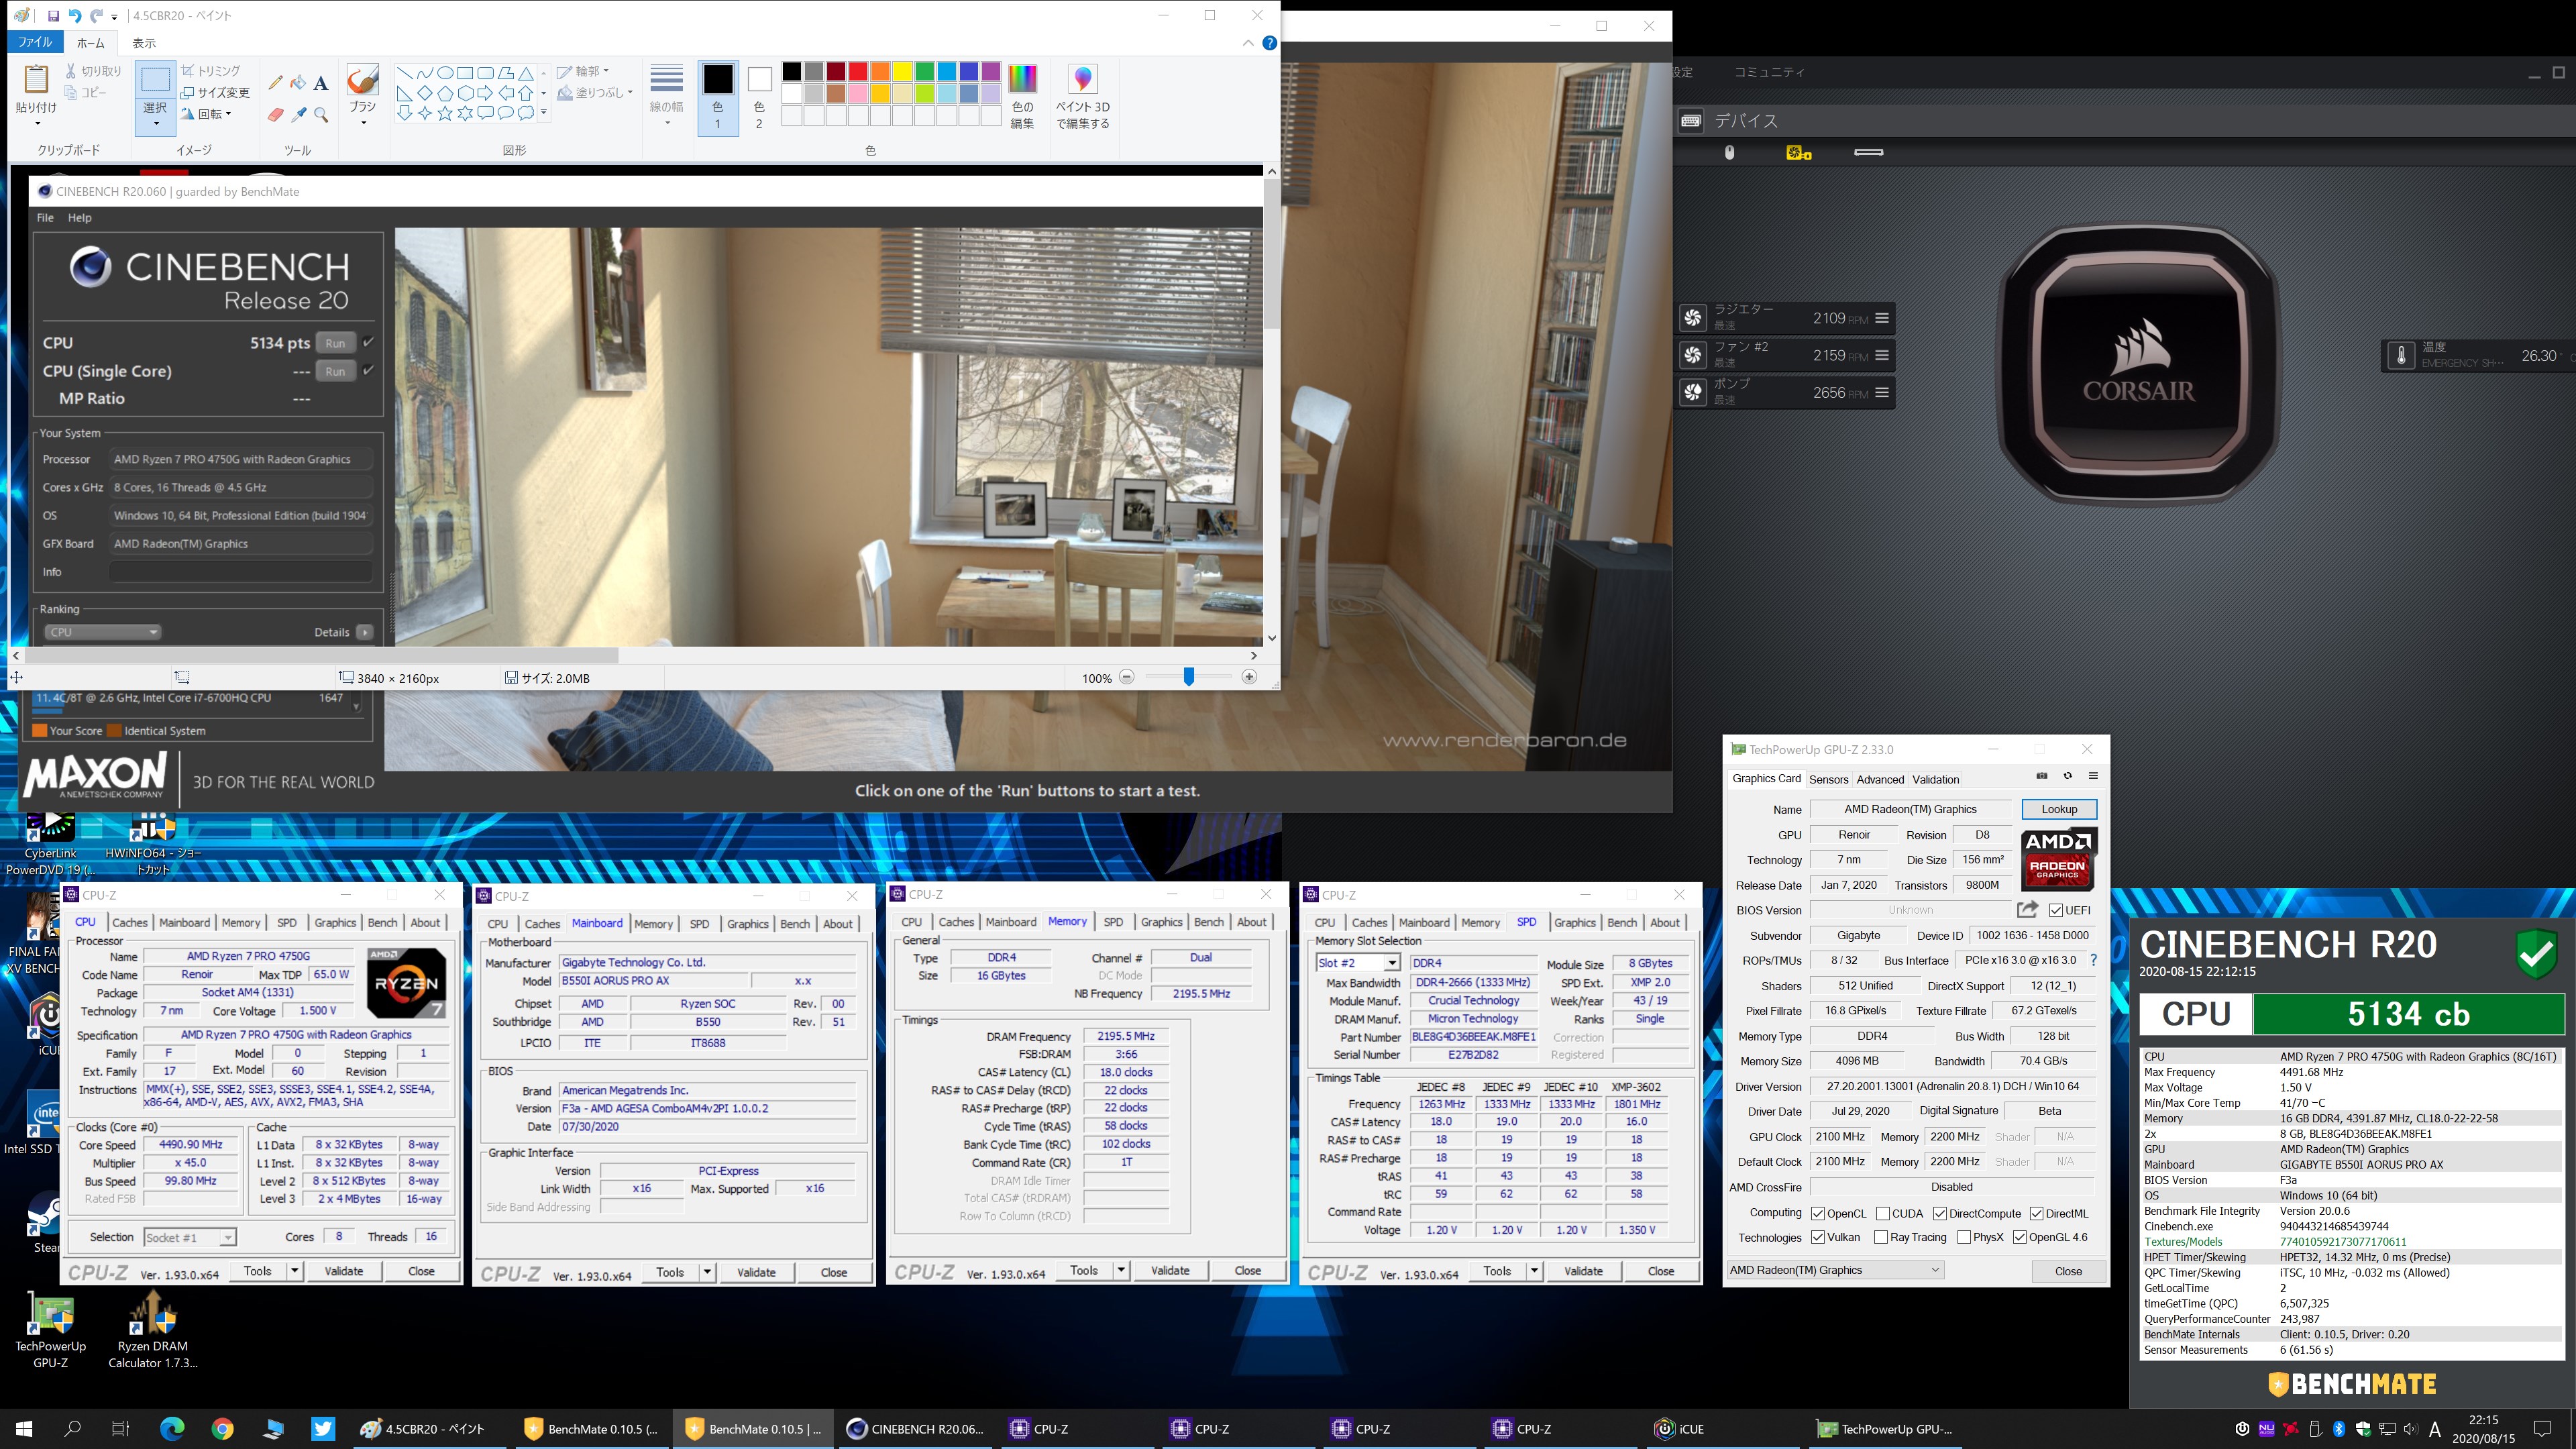Toggle the Ray Tracing checkbox in GPU-Z

coord(1881,1237)
